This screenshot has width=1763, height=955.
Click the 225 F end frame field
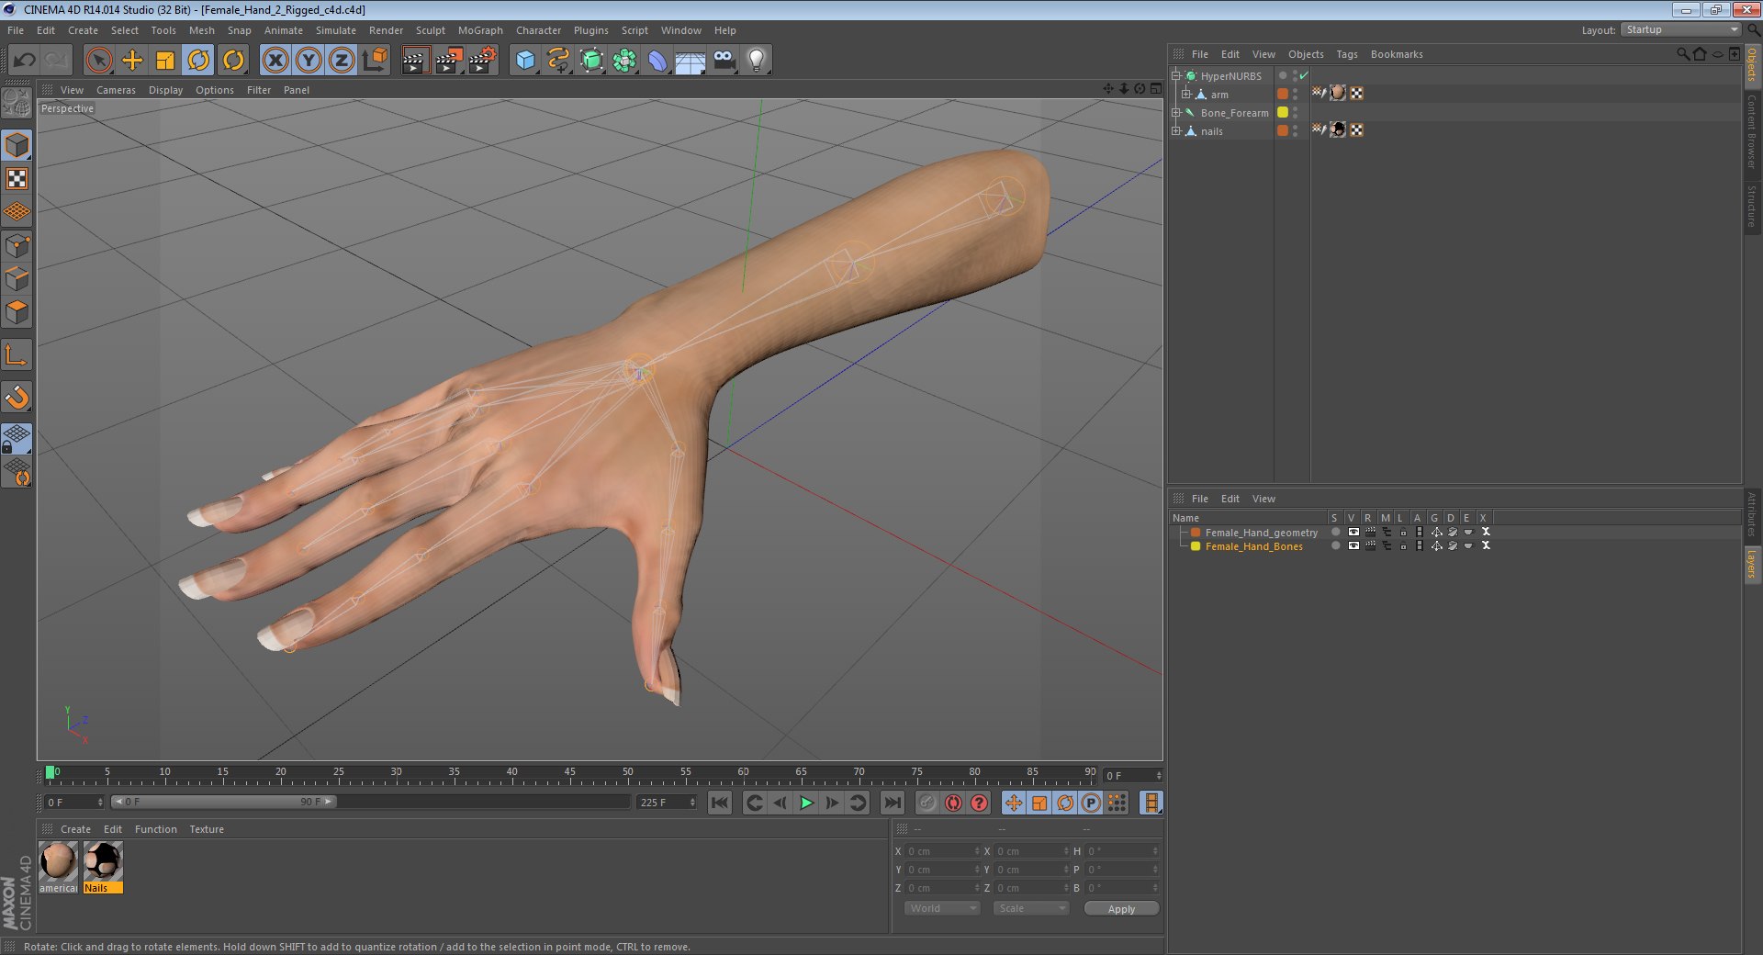pyautogui.click(x=667, y=803)
